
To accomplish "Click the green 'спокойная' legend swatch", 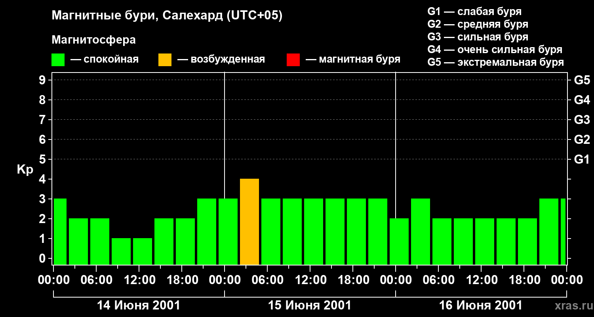I will click(x=58, y=60).
